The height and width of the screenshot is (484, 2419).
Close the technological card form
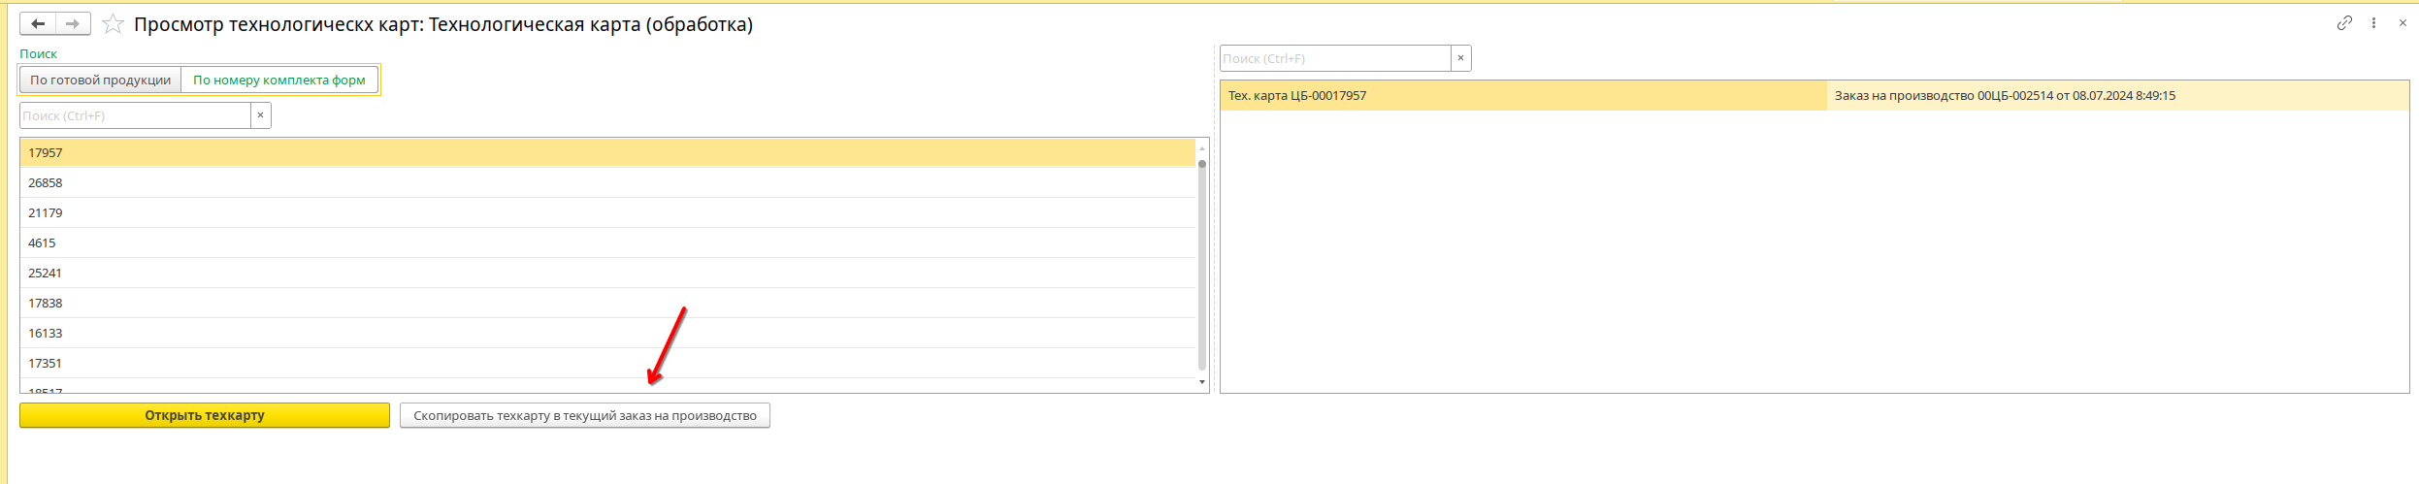(x=2403, y=23)
